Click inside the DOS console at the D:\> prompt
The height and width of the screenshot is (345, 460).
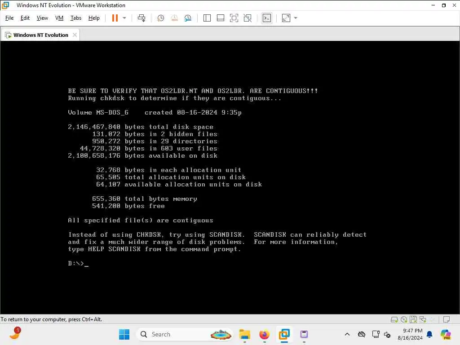coord(78,263)
